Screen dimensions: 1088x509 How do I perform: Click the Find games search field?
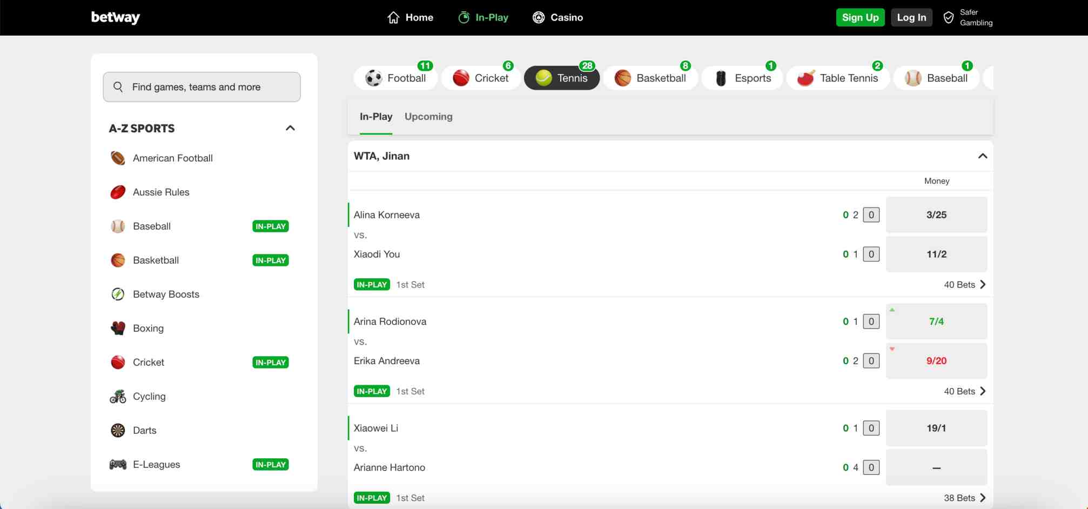click(202, 87)
